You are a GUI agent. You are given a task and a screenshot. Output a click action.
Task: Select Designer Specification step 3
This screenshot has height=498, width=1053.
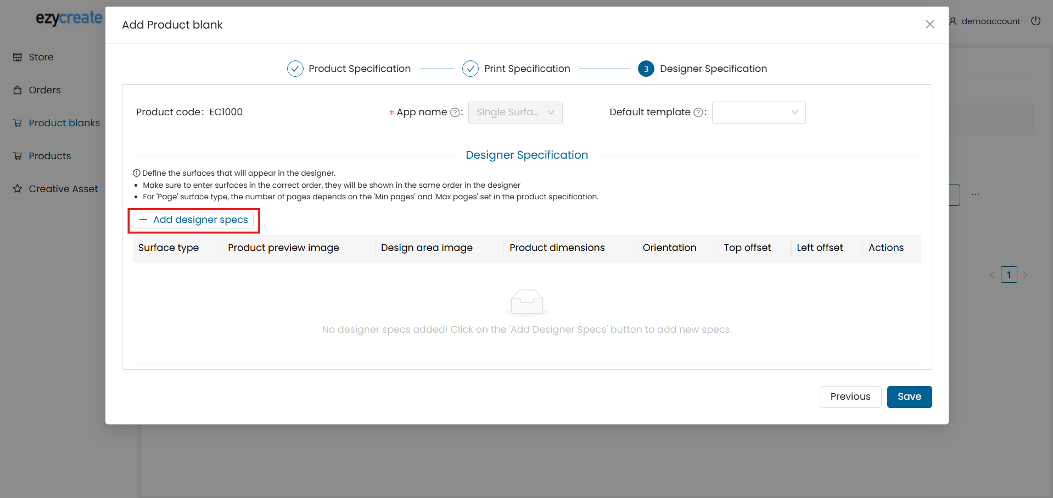coord(646,69)
